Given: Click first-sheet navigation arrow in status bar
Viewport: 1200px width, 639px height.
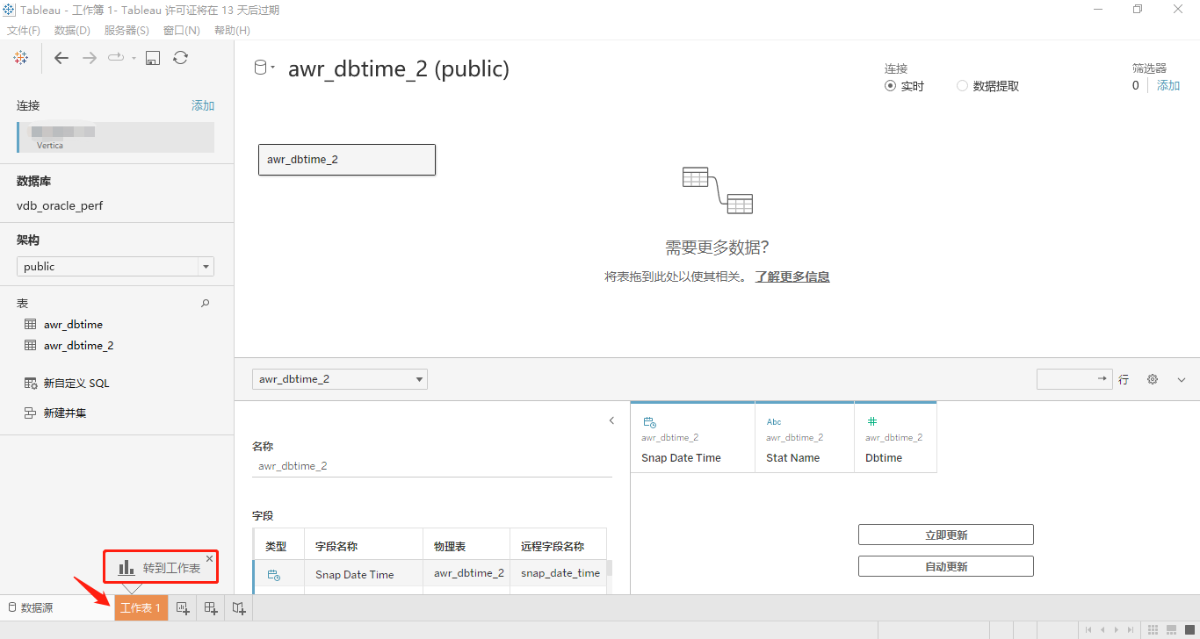Looking at the screenshot, I should click(1089, 629).
